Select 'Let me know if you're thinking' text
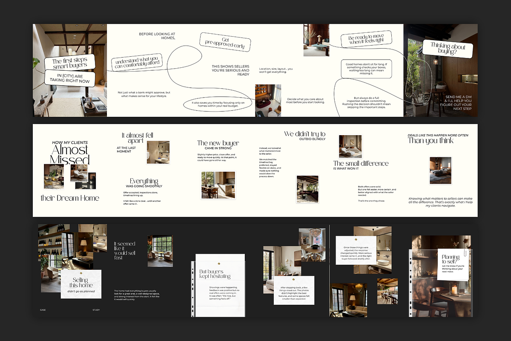The image size is (511, 341). pos(453,270)
